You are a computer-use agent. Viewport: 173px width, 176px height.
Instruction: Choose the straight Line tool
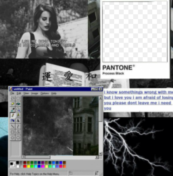(x=13, y=126)
